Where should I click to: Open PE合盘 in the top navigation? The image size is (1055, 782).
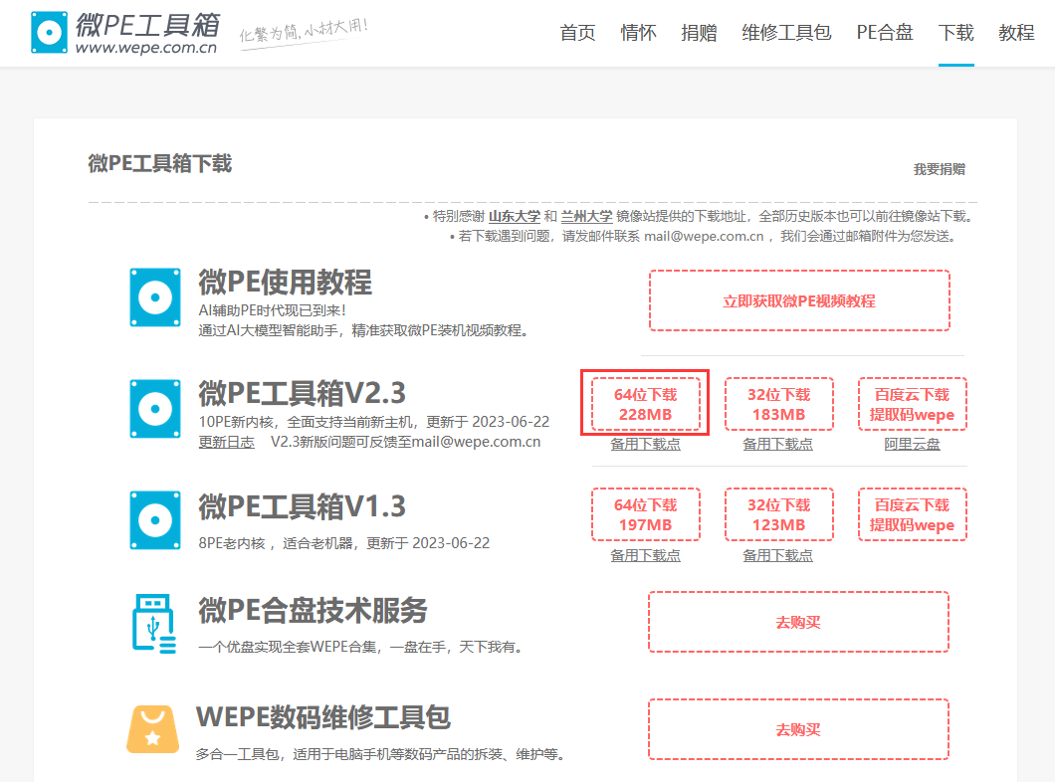tap(884, 32)
